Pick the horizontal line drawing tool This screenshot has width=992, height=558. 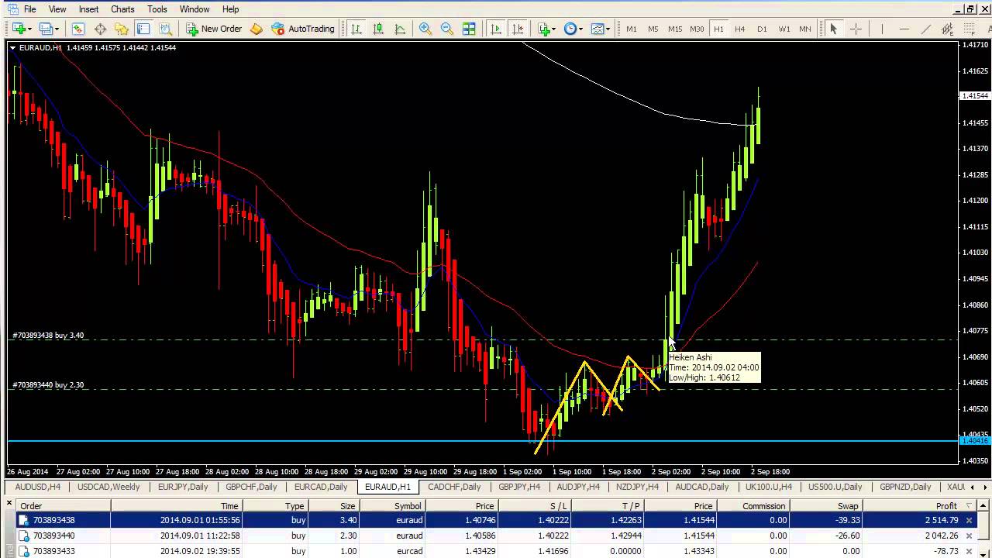tap(904, 29)
